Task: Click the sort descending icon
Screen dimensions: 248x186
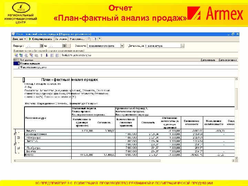Action: (x=57, y=55)
